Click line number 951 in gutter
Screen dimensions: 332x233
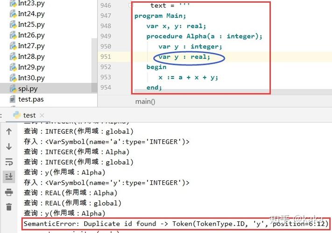[106, 56]
